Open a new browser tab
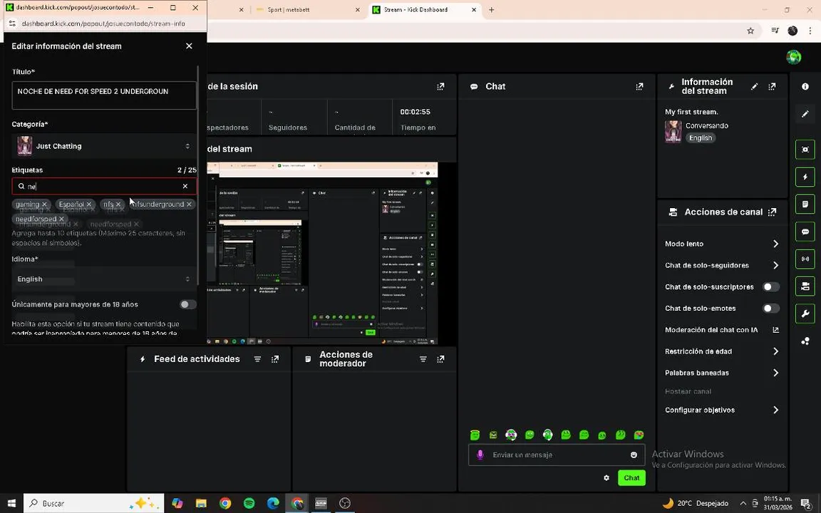Image resolution: width=821 pixels, height=513 pixels. coord(491,9)
